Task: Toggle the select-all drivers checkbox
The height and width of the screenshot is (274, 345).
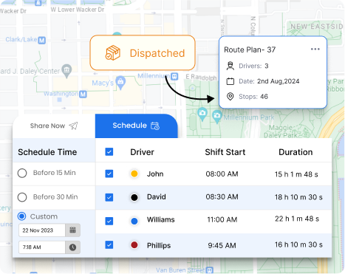Action: click(109, 151)
